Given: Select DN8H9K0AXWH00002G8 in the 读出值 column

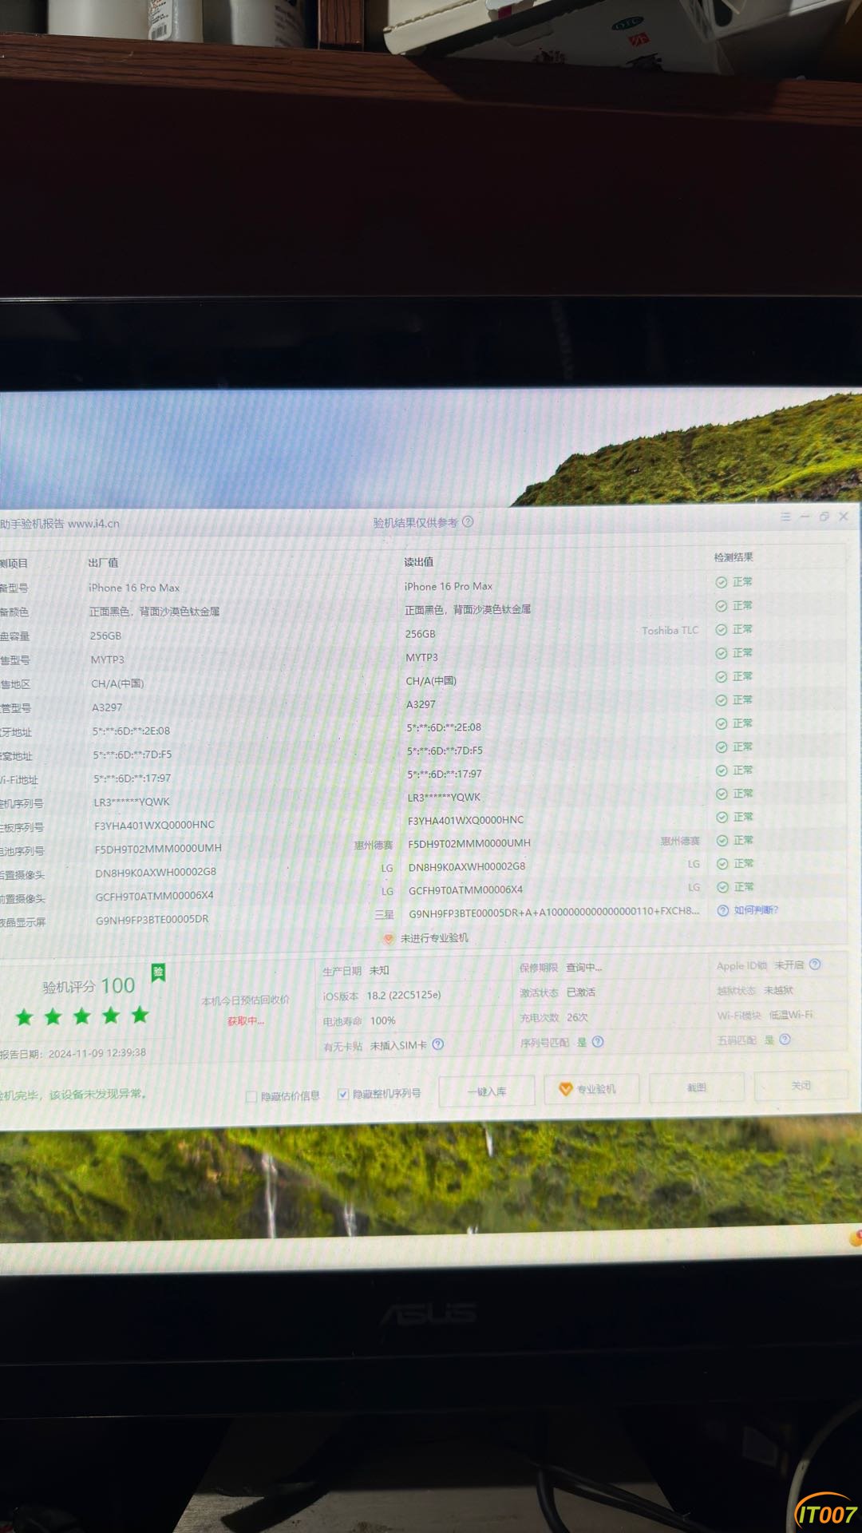Looking at the screenshot, I should click(x=467, y=866).
